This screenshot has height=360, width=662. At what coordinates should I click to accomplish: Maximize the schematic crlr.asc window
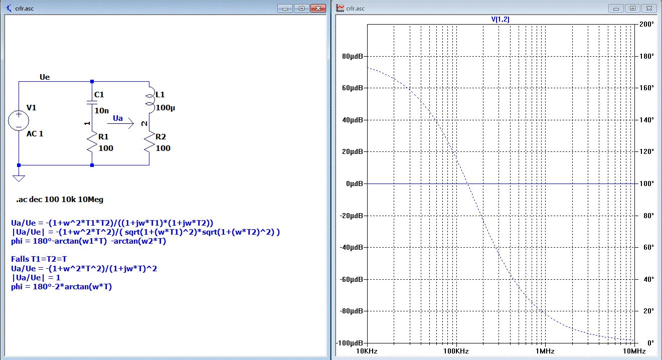click(x=302, y=8)
